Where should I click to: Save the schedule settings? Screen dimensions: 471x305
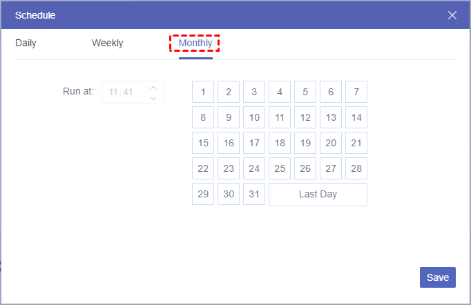click(438, 277)
